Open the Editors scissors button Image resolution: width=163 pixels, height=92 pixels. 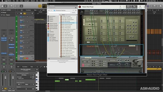21,6
